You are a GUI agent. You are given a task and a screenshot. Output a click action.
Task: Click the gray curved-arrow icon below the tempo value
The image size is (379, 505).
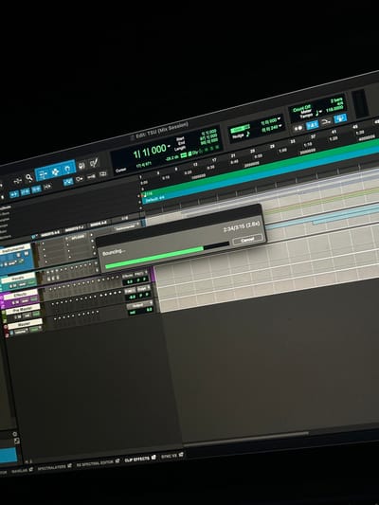[326, 122]
